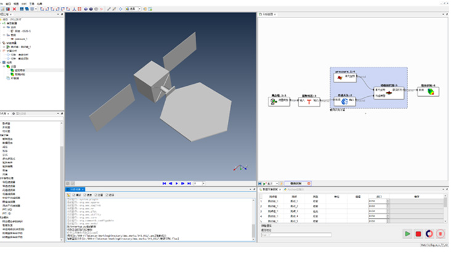Collapse the parent node of pressure_1 in tree
The height and width of the screenshot is (254, 451).
4,35
